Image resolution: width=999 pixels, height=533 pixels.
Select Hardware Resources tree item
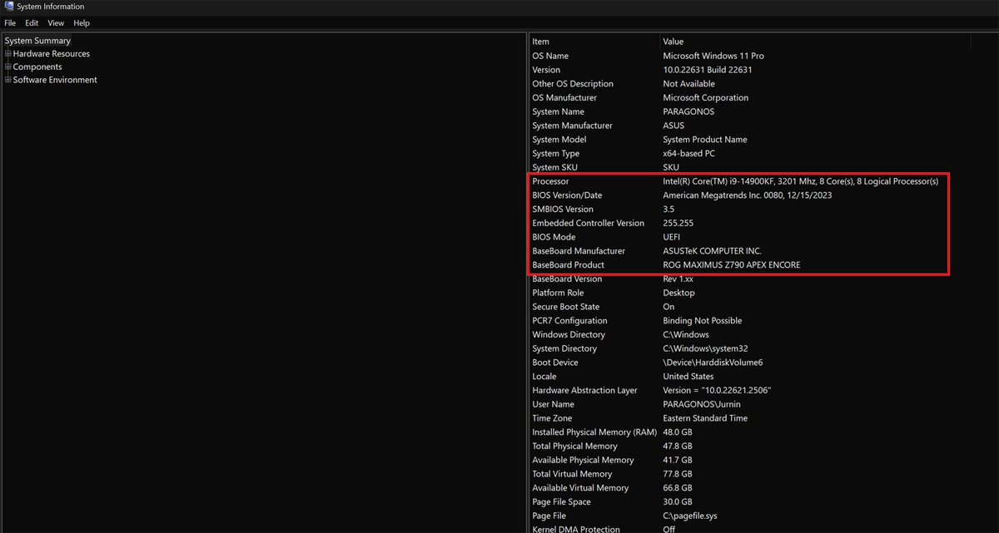click(x=52, y=54)
